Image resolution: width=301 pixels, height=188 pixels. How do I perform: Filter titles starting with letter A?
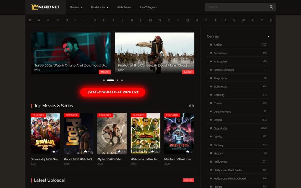click(39, 20)
